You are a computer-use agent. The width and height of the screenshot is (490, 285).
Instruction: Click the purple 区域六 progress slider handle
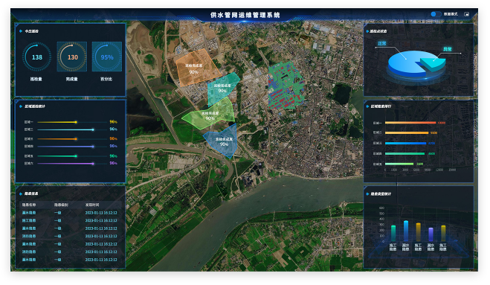pos(93,164)
